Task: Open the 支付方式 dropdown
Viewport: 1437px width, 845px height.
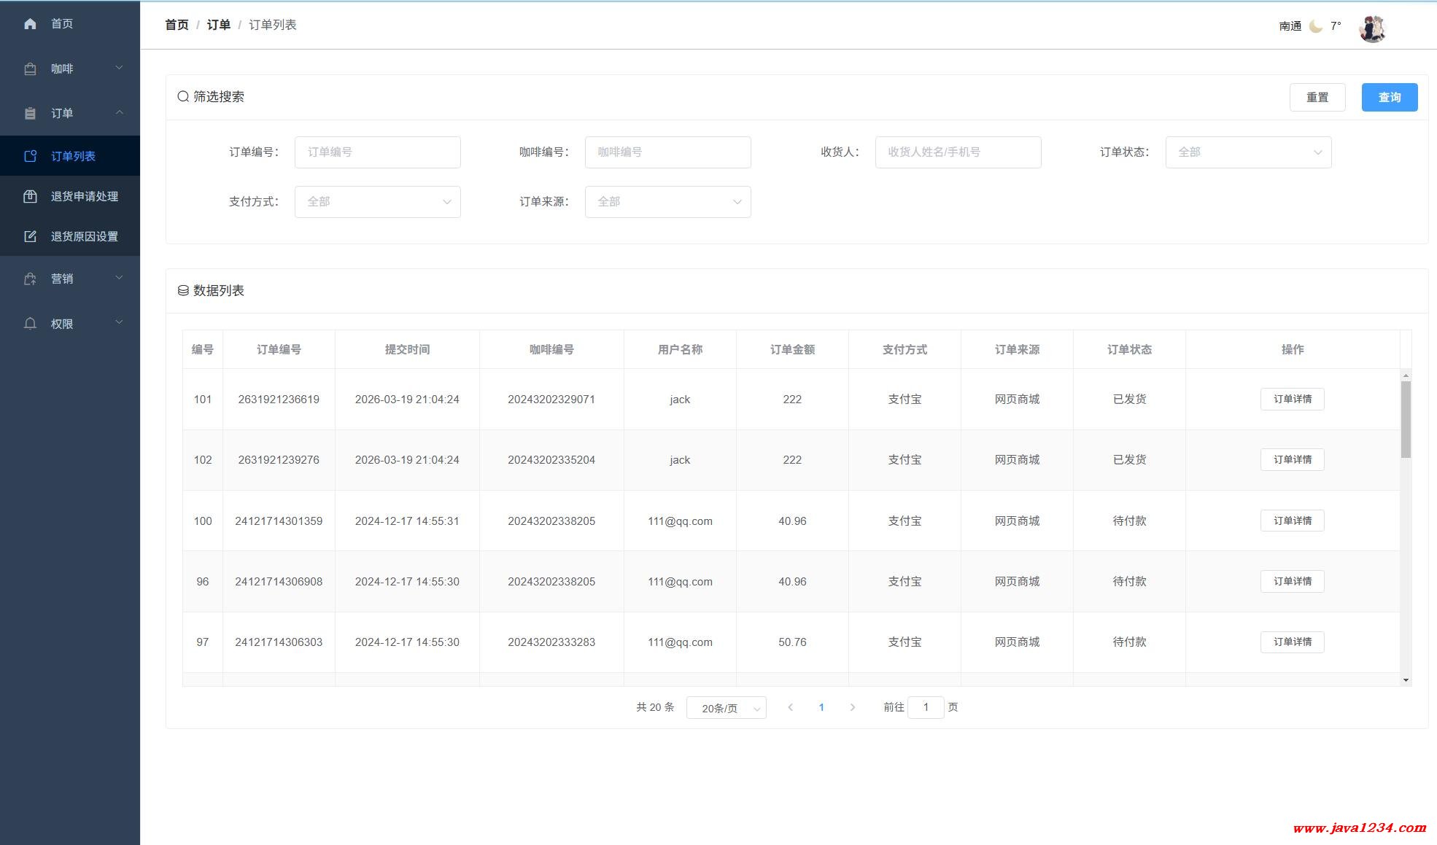Action: pos(377,202)
